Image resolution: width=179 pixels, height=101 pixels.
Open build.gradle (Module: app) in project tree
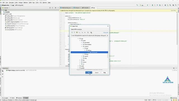coord(12,18)
